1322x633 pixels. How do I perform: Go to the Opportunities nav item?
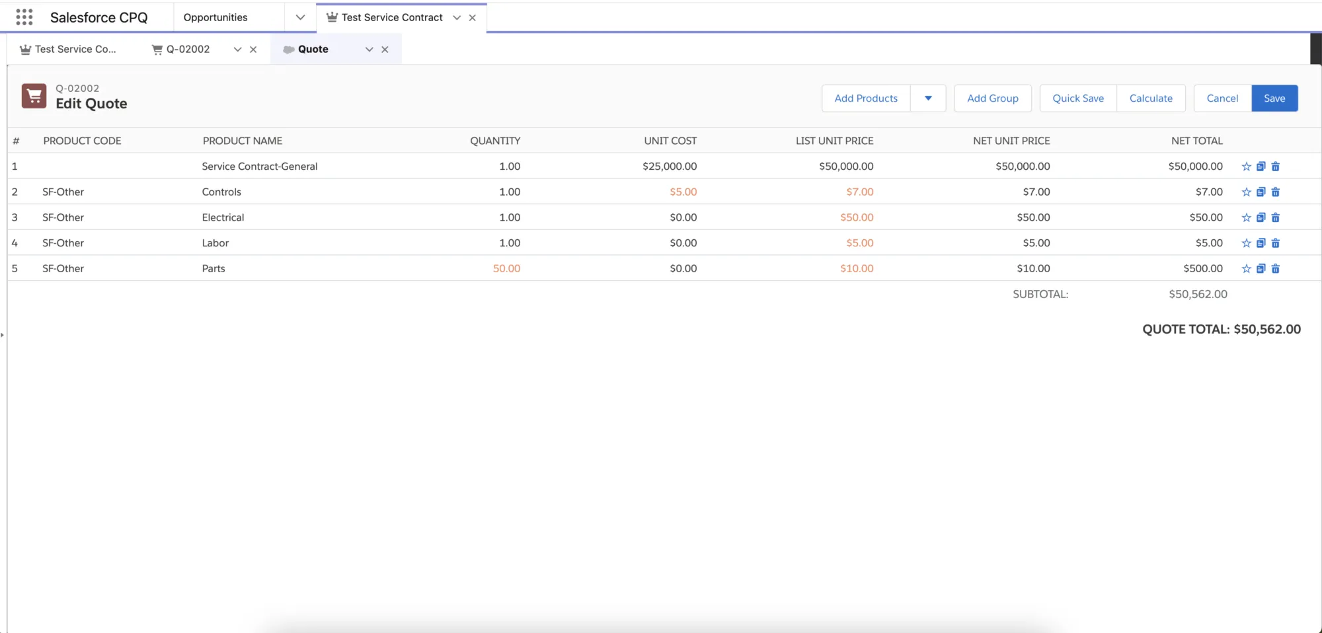click(x=215, y=17)
